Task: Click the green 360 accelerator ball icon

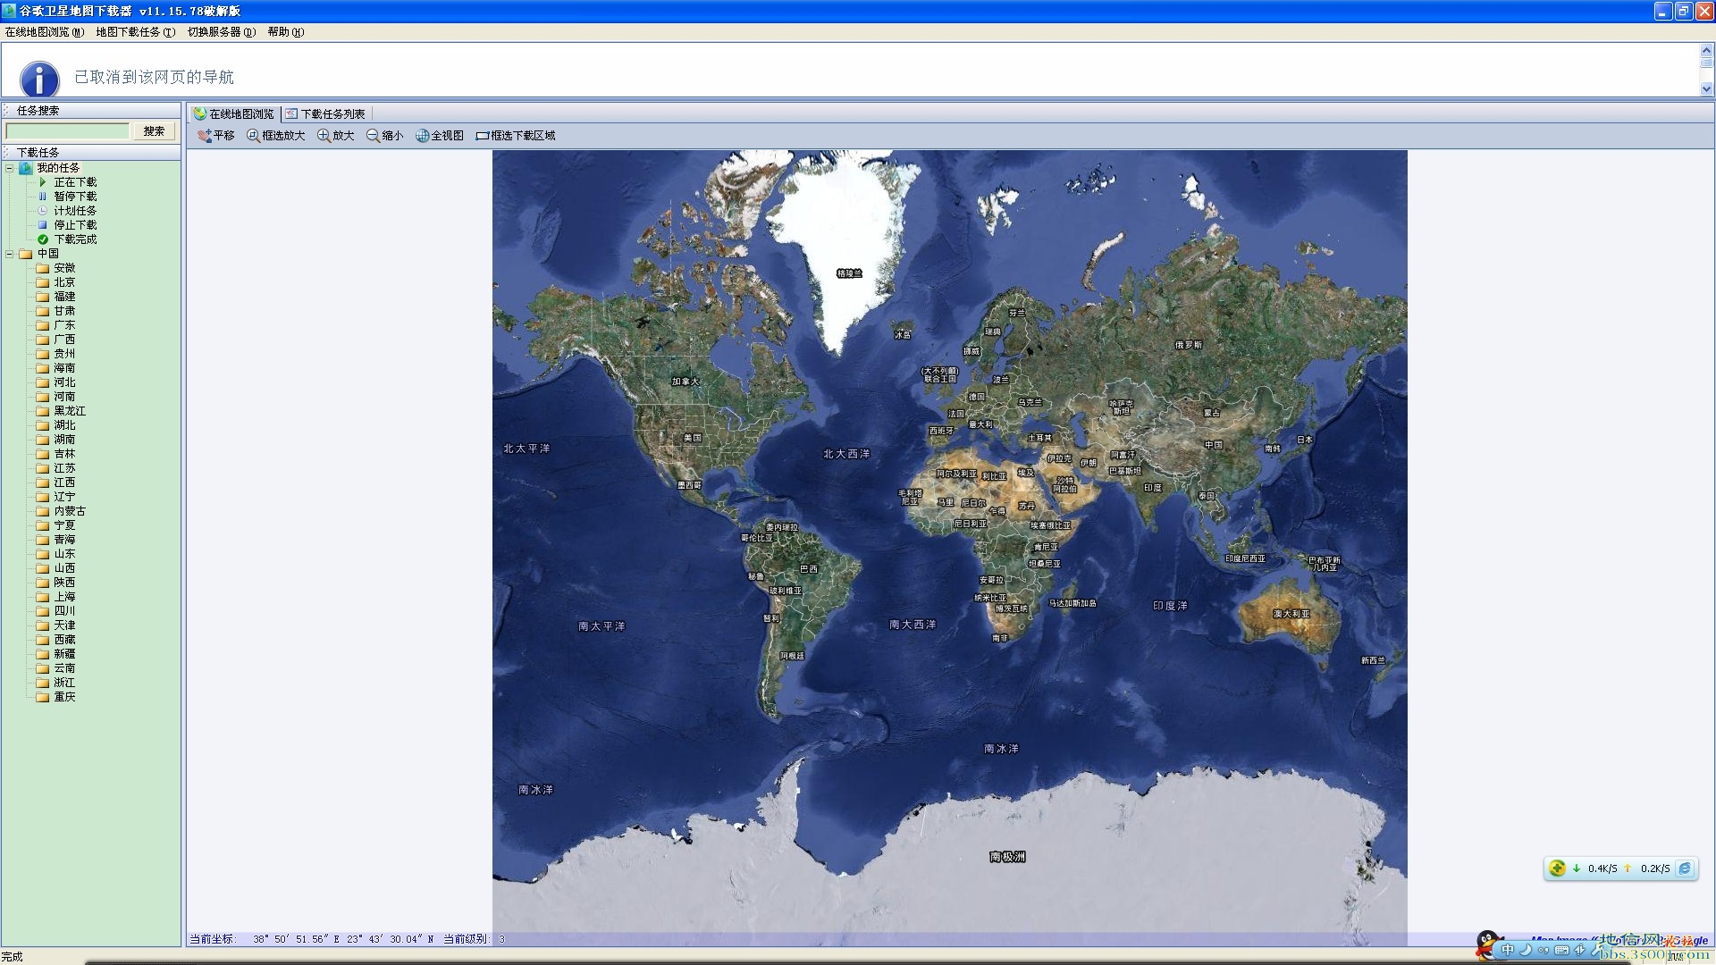Action: 1558,868
